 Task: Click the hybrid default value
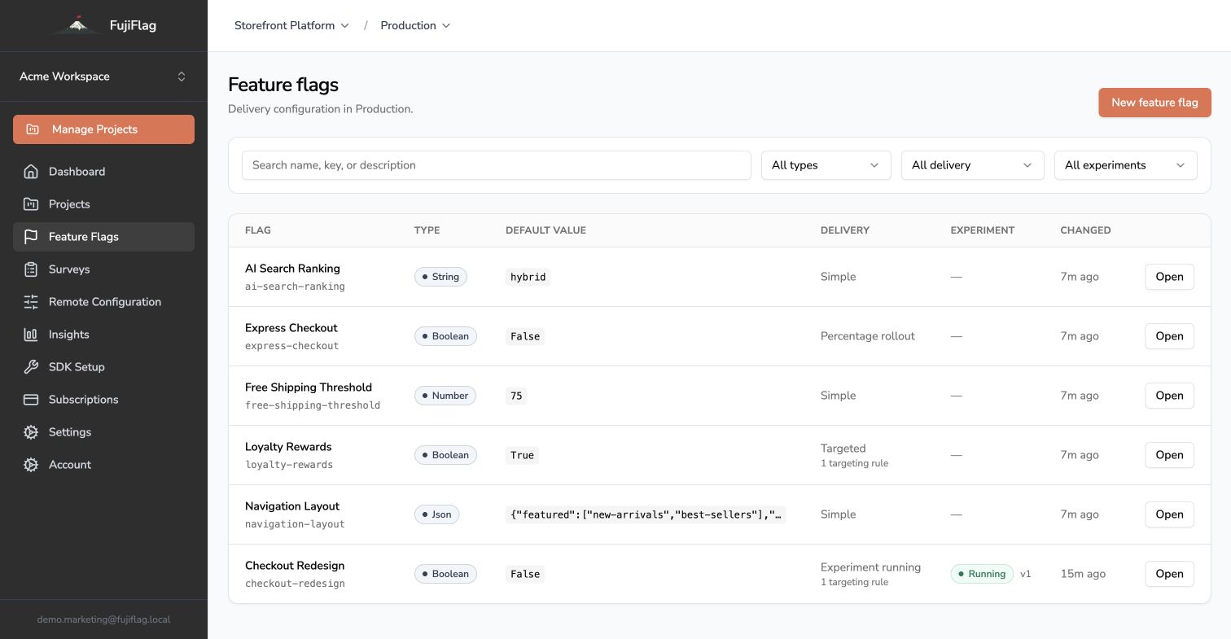tap(528, 277)
